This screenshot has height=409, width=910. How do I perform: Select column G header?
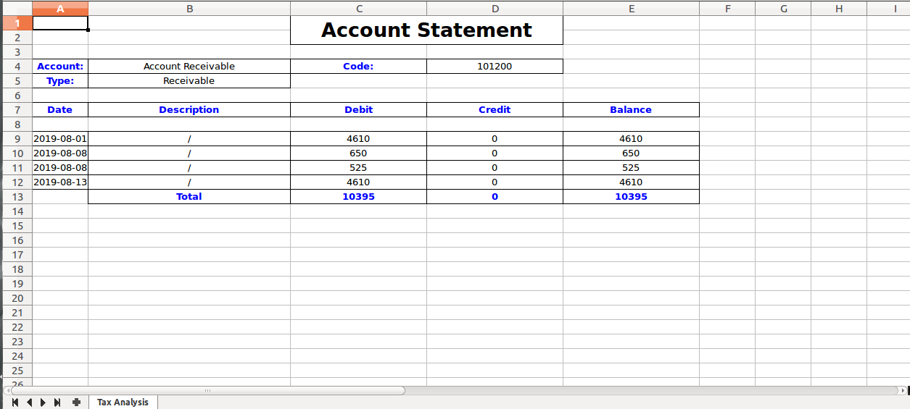click(x=783, y=9)
